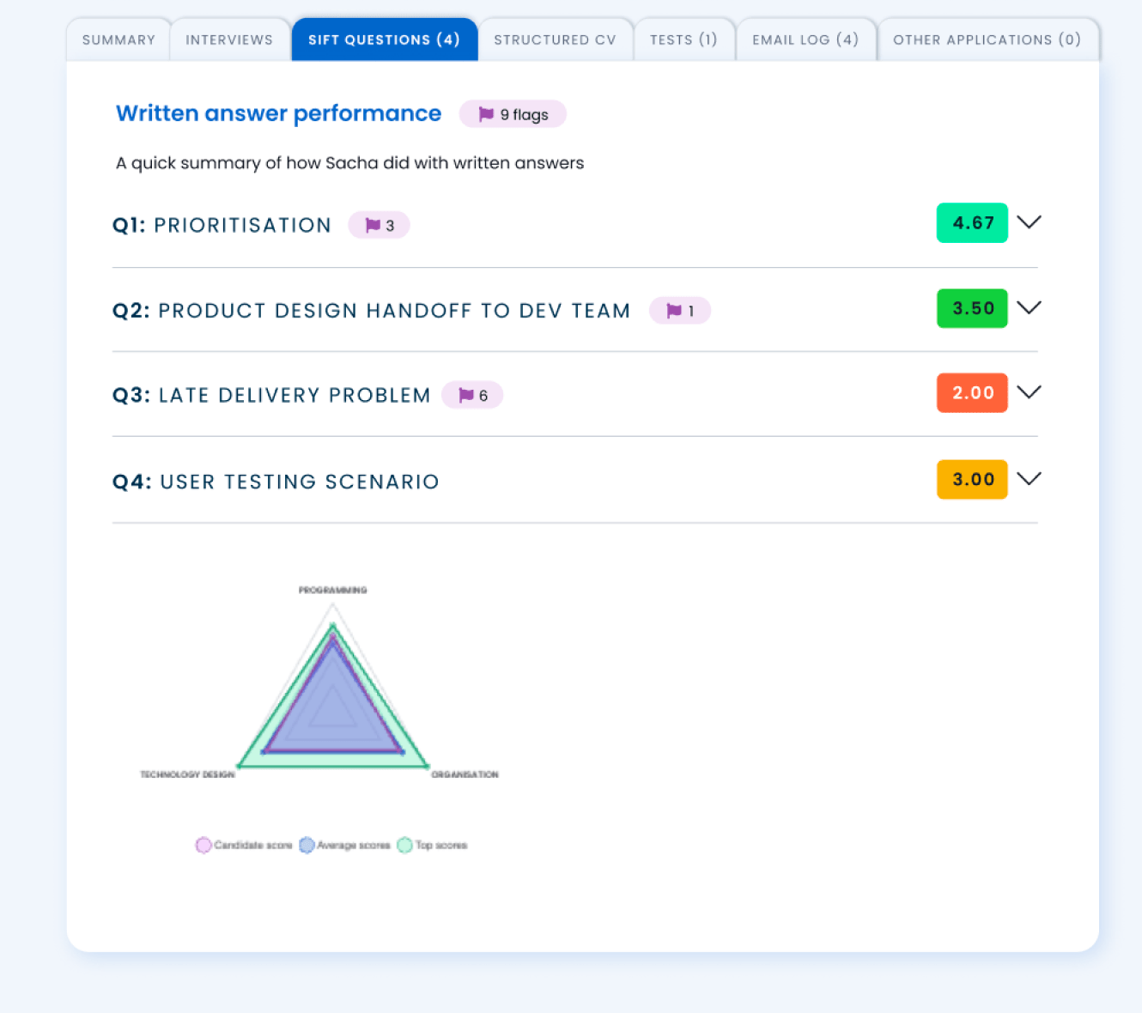Switch to the Structured CV tab
1142x1013 pixels.
[x=555, y=39]
